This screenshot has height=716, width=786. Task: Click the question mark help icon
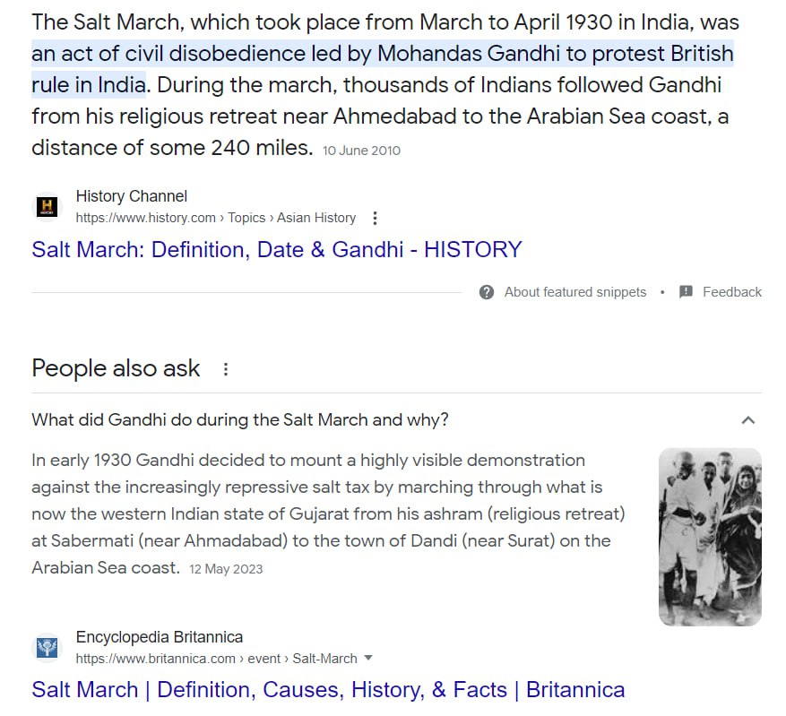[x=487, y=292]
